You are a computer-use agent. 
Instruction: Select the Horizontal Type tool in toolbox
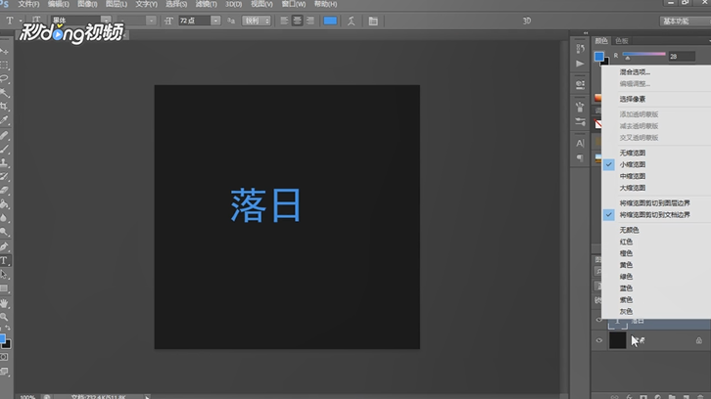(x=5, y=261)
